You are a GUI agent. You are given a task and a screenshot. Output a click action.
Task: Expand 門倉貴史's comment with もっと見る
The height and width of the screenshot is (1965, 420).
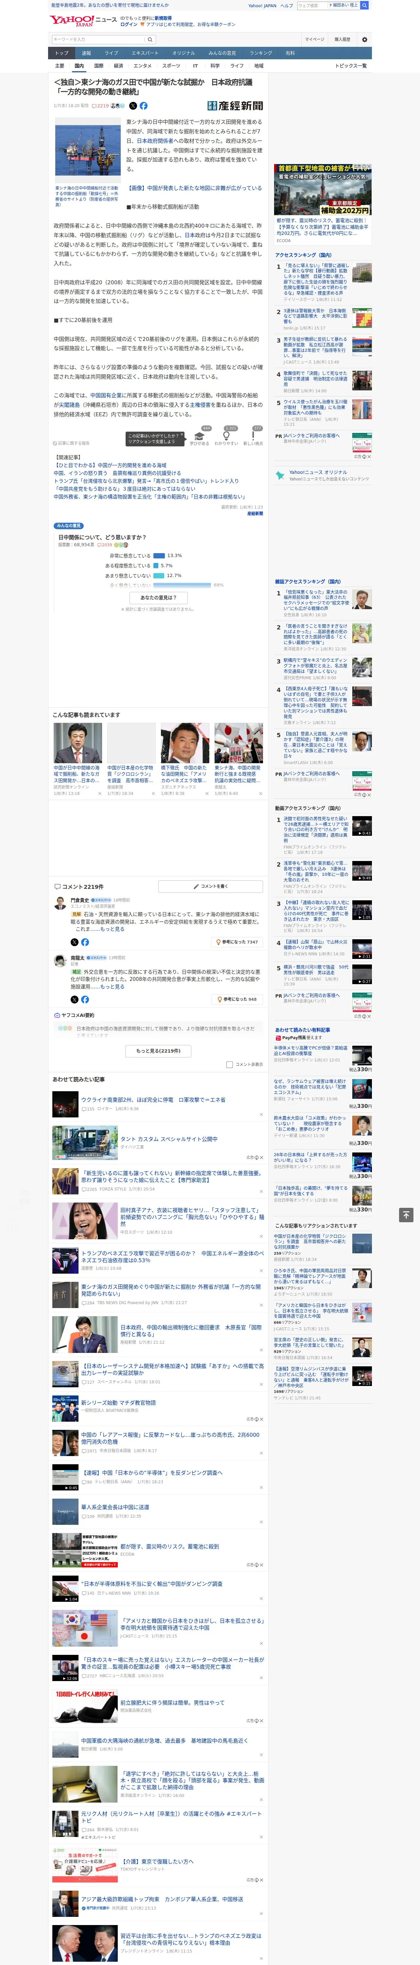click(x=112, y=929)
